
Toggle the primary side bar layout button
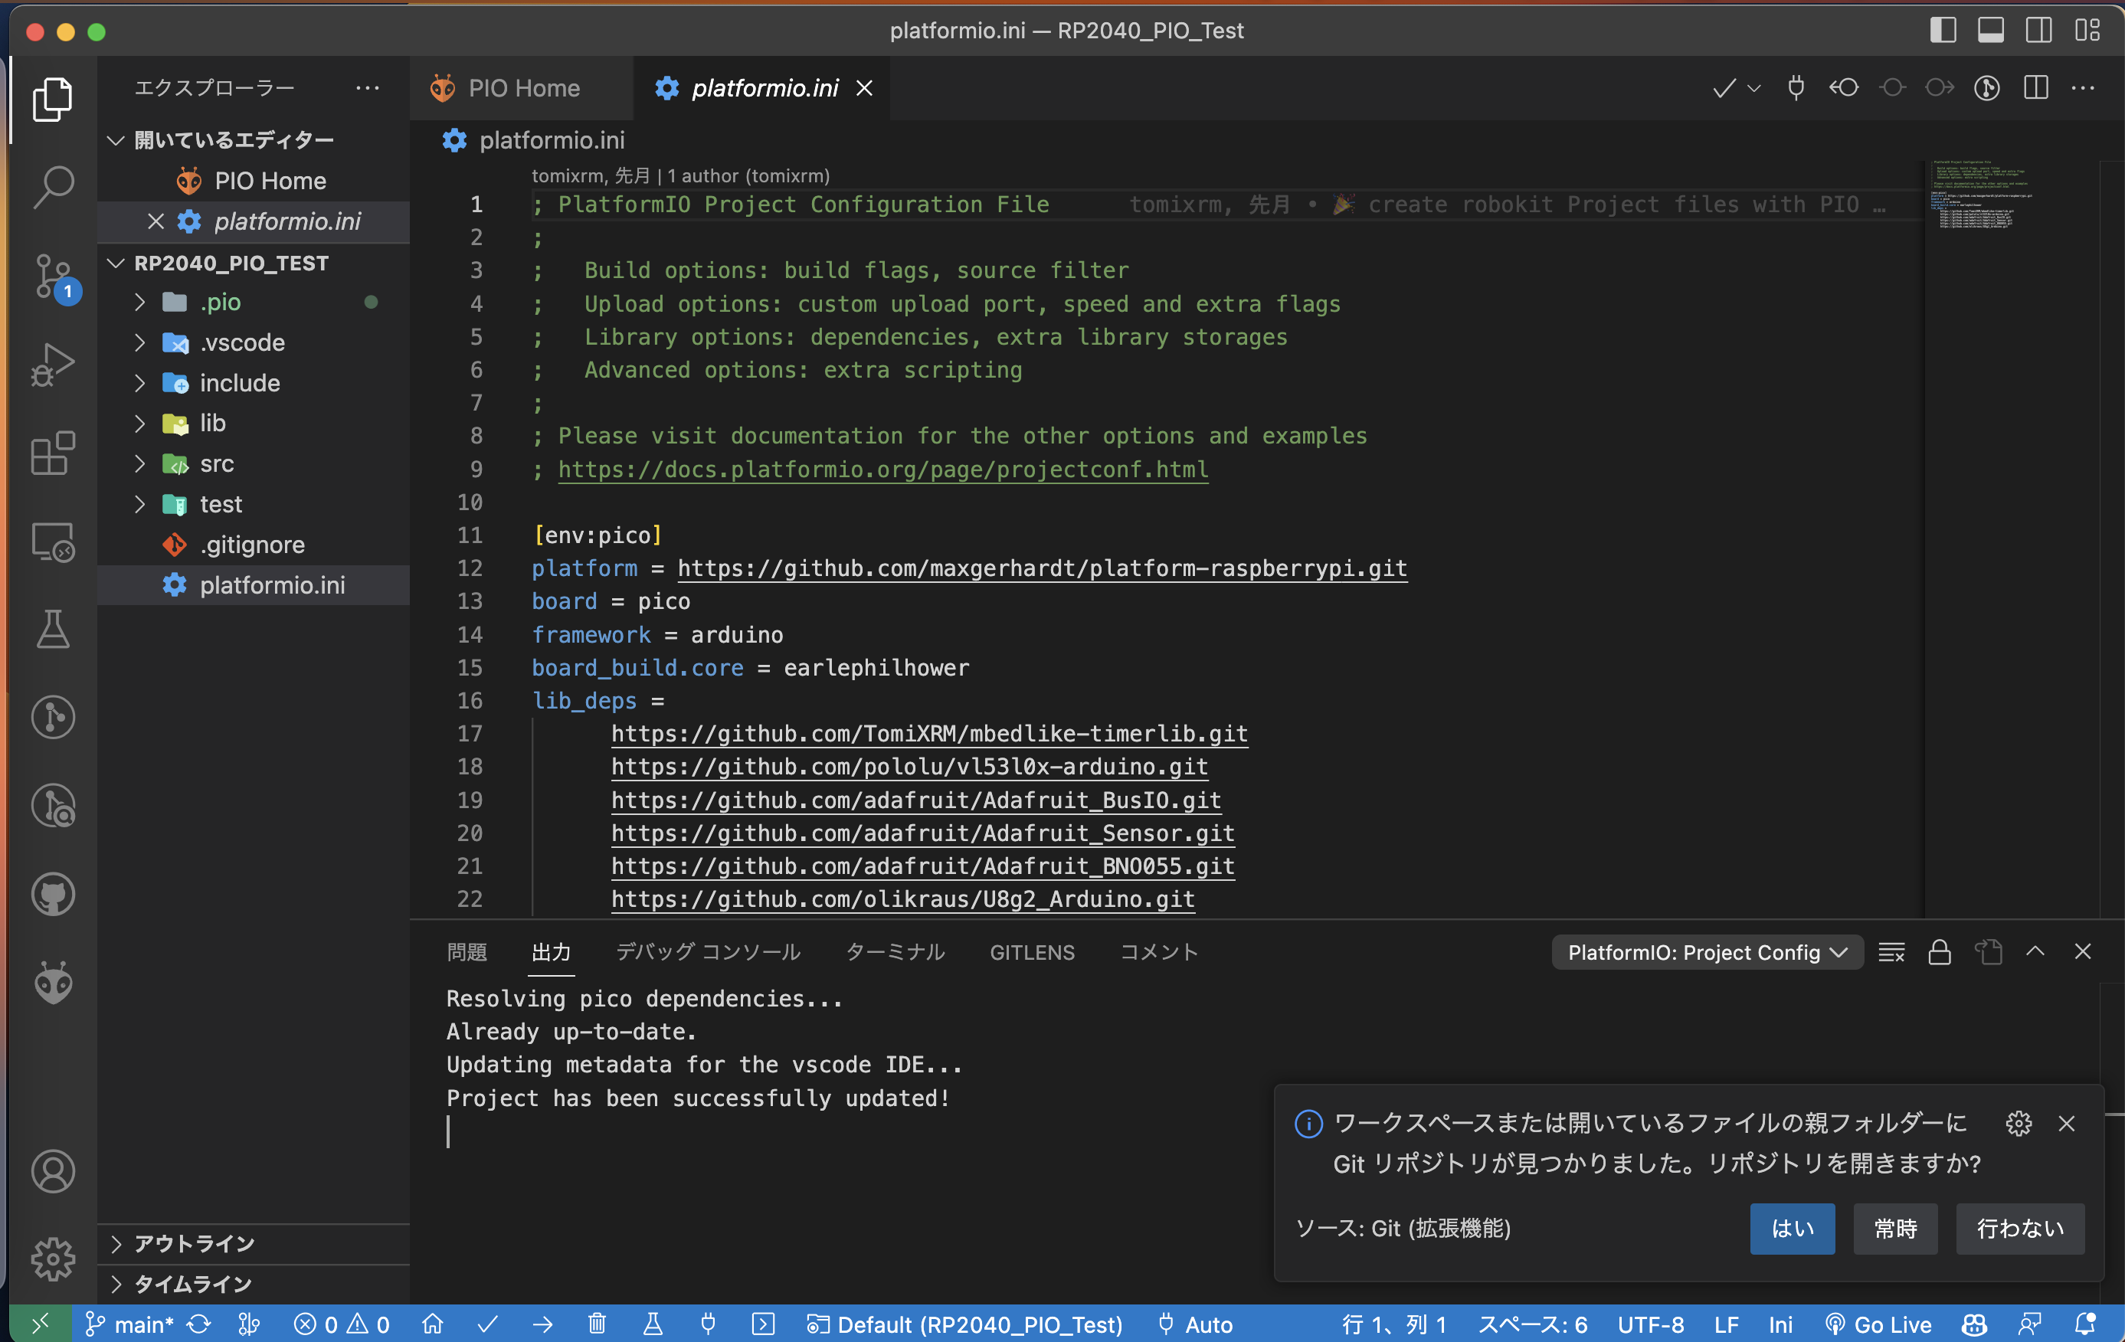1943,31
